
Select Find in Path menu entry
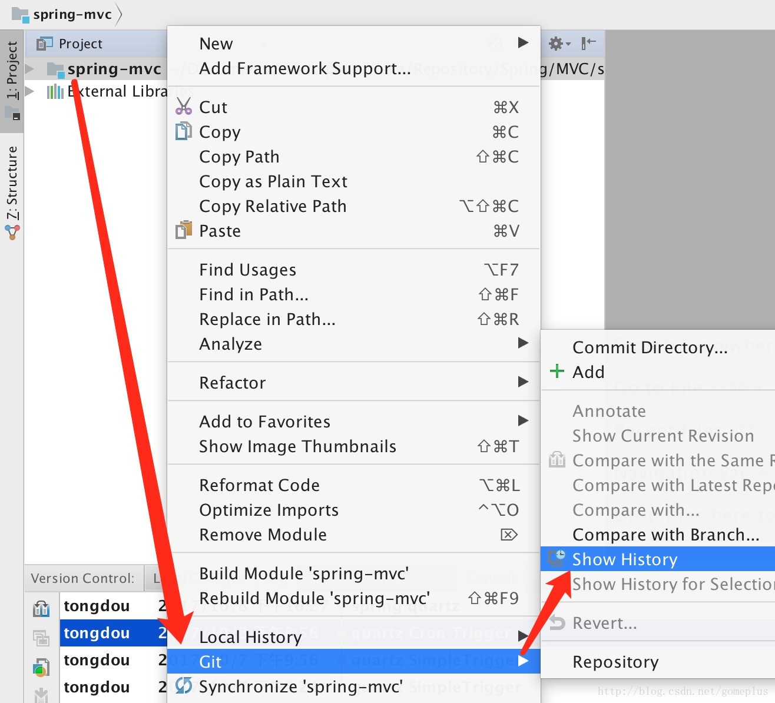[x=254, y=294]
